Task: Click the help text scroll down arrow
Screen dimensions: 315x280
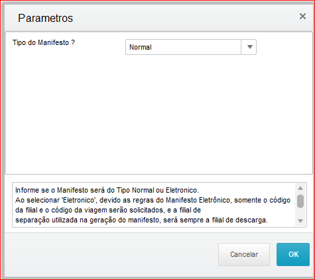Action: click(300, 220)
